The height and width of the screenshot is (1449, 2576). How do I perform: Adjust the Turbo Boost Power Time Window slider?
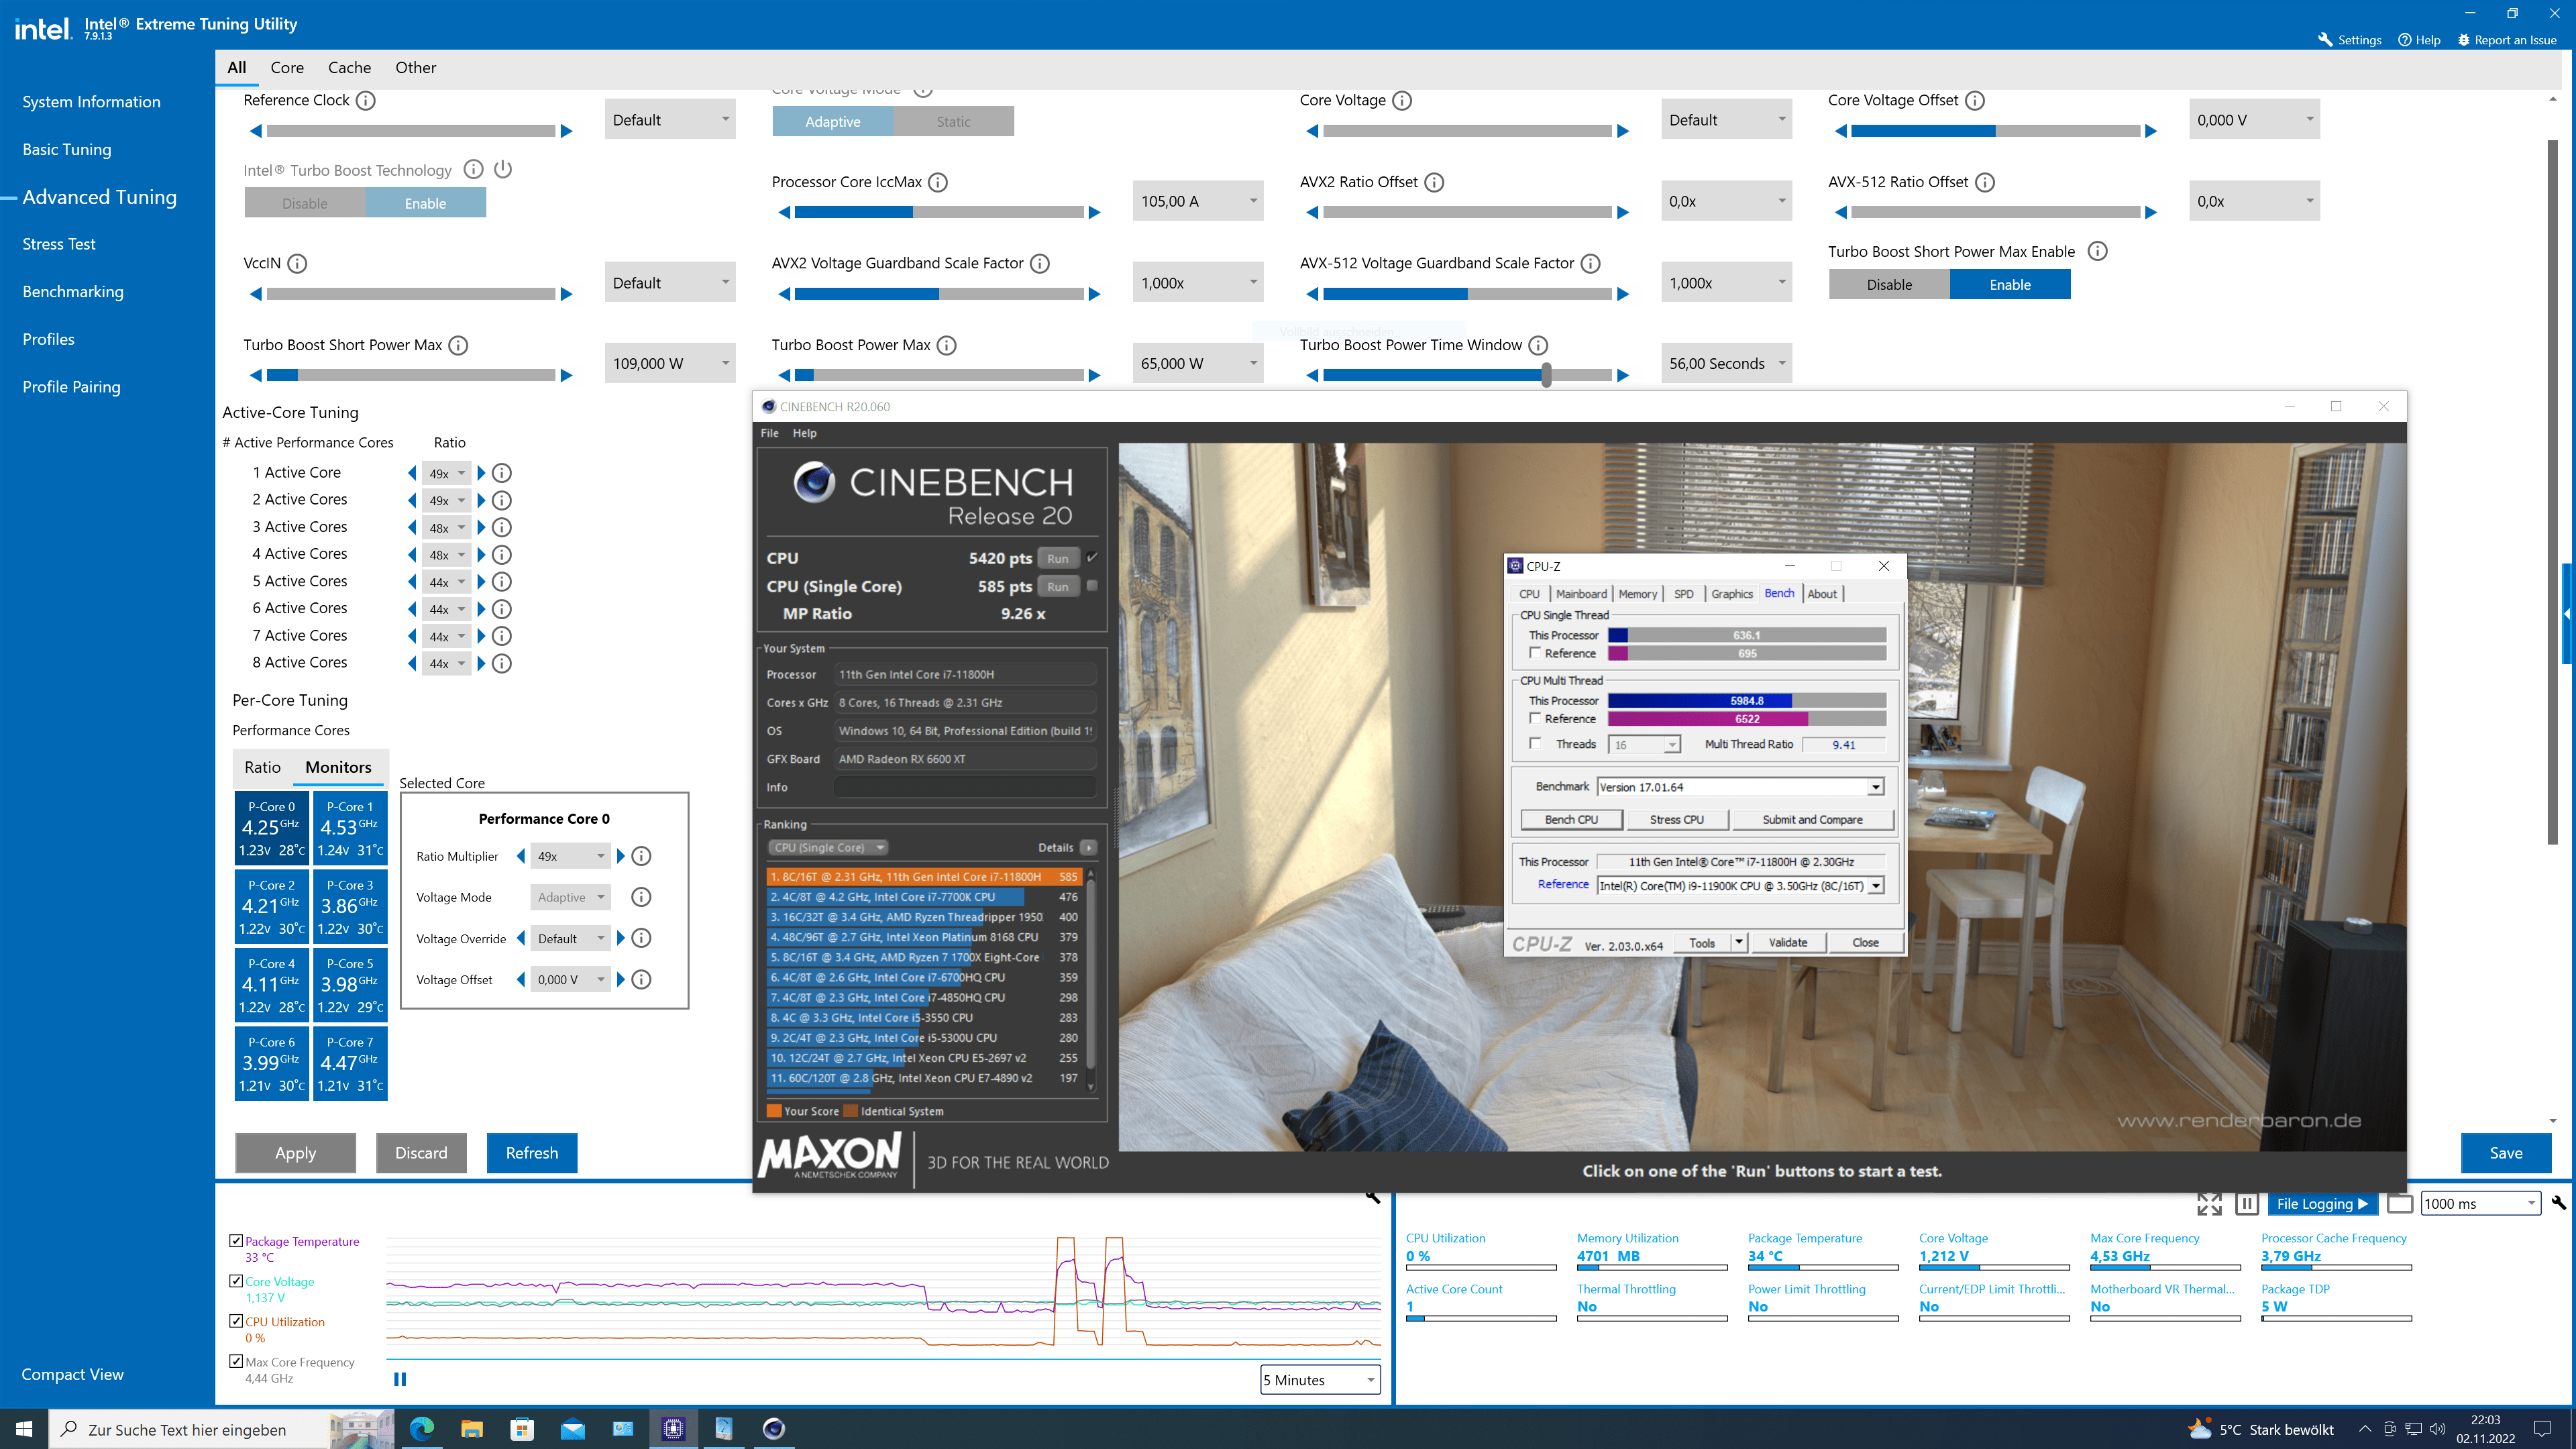pyautogui.click(x=1467, y=375)
